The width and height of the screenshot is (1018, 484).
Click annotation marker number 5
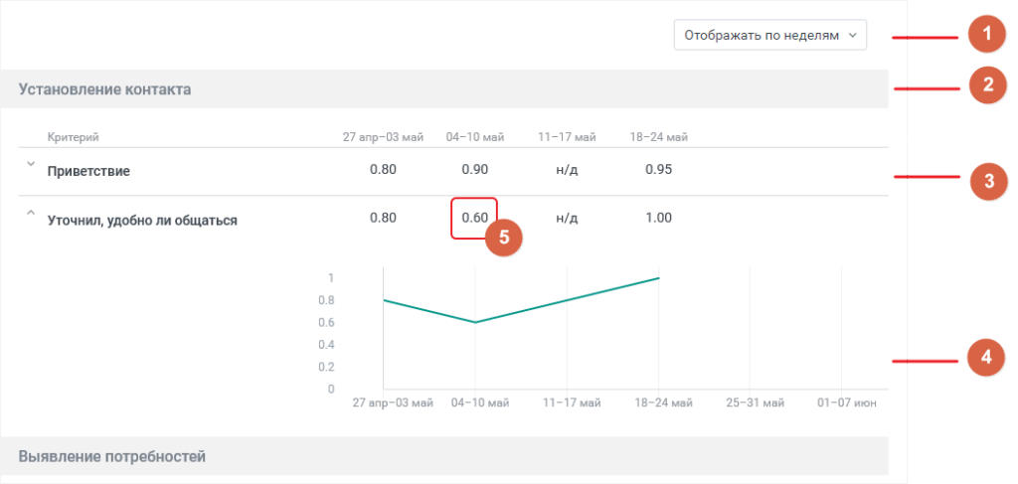503,238
